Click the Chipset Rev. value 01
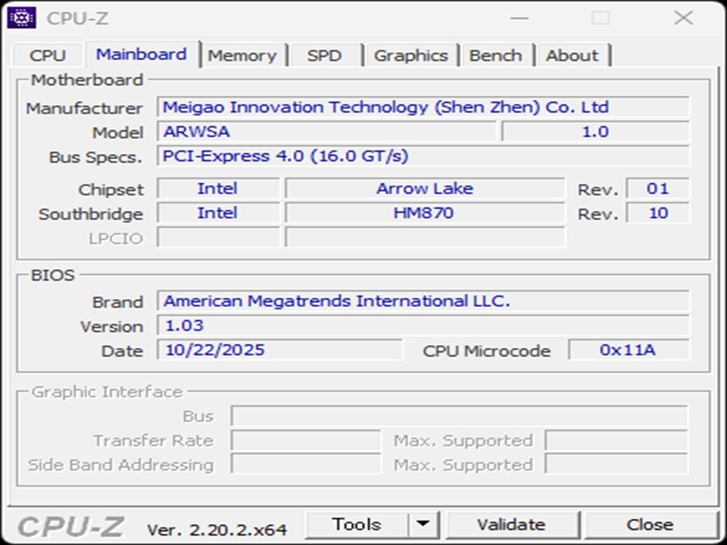 (657, 189)
